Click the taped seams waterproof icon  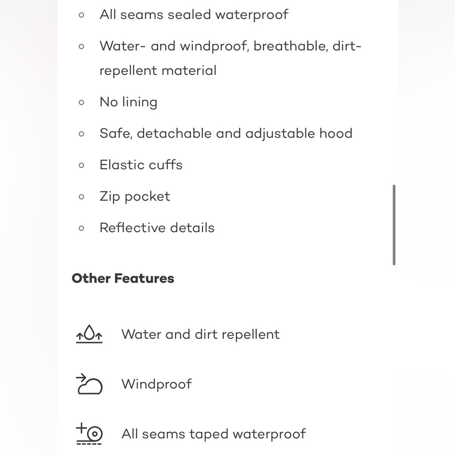pos(89,434)
